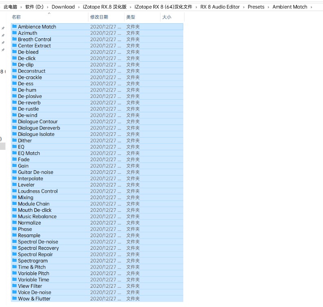Select the Dialogue Dereverb folder name
The image size is (323, 307).
coord(39,128)
